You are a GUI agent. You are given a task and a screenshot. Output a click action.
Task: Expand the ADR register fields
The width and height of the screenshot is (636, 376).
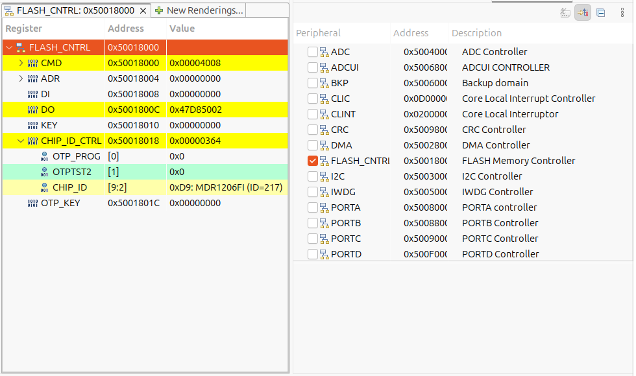pyautogui.click(x=21, y=78)
